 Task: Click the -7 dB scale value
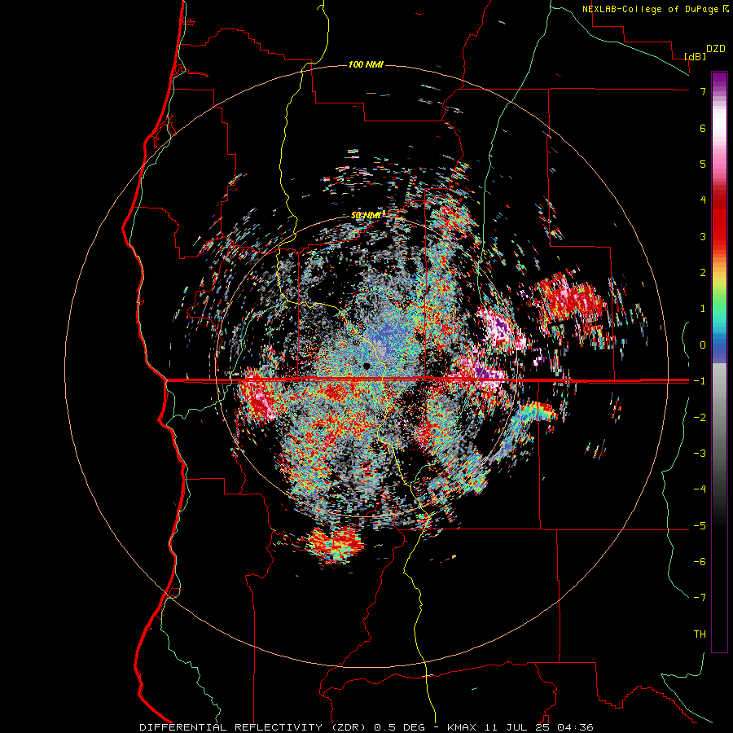pyautogui.click(x=700, y=598)
